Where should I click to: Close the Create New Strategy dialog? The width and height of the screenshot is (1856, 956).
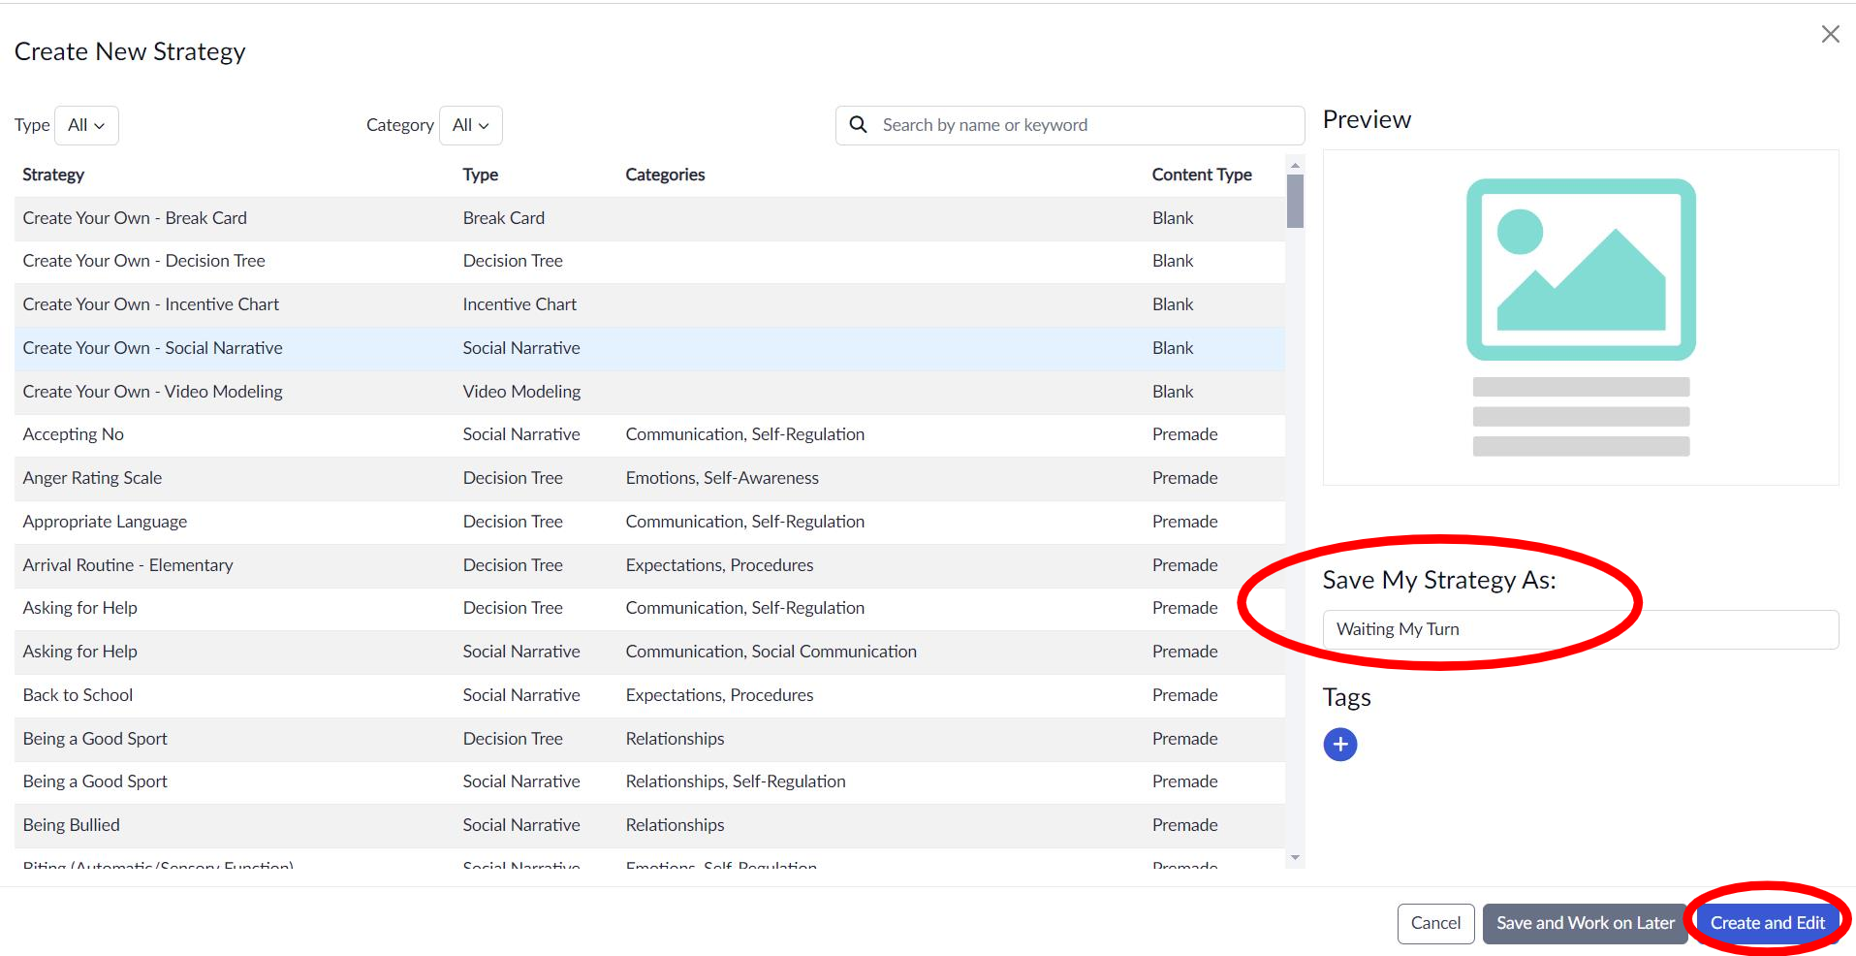click(1830, 35)
